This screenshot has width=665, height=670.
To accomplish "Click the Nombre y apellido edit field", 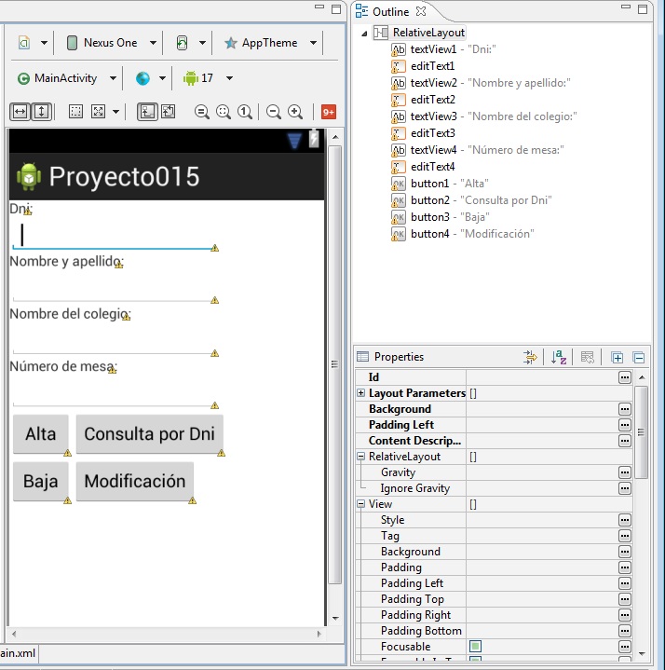I will point(114,289).
